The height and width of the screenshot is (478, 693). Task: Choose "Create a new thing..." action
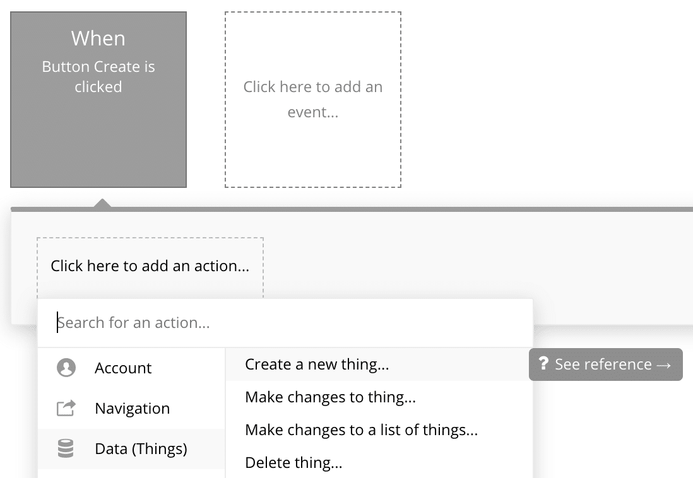[x=317, y=364]
